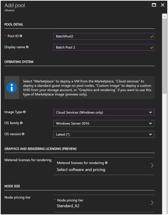Click the NODE SIZE section heading

point(12,186)
